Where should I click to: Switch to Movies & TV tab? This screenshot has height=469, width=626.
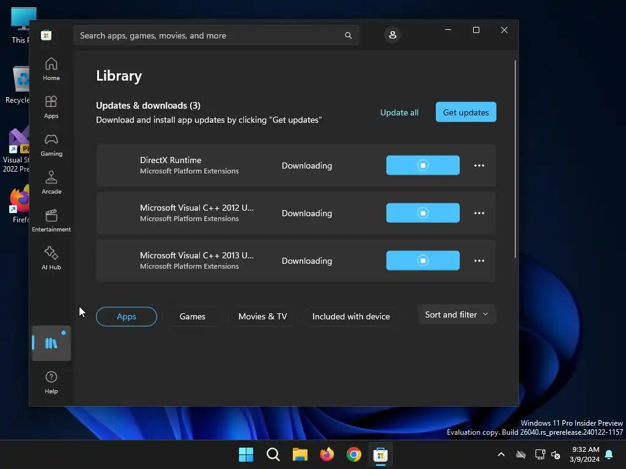pyautogui.click(x=263, y=316)
